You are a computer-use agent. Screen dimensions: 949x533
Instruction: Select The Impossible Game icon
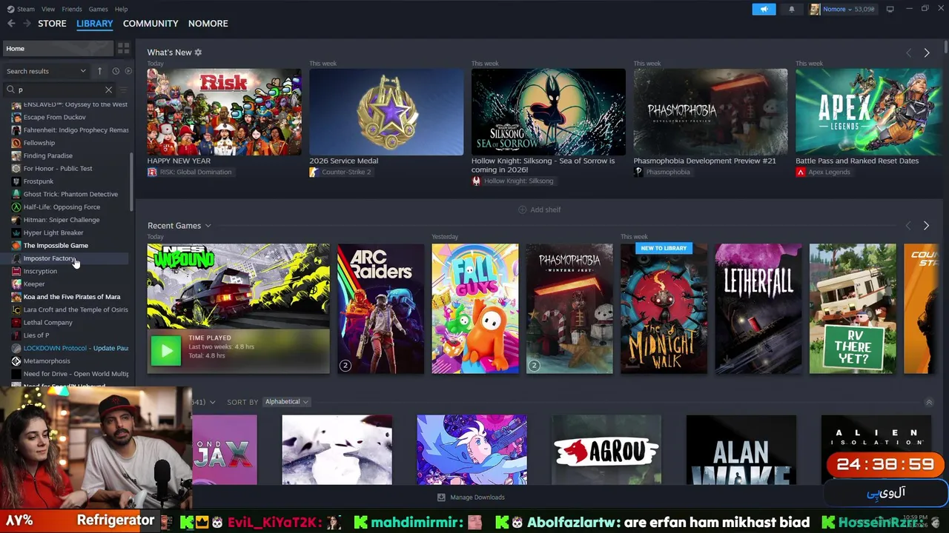tap(16, 246)
